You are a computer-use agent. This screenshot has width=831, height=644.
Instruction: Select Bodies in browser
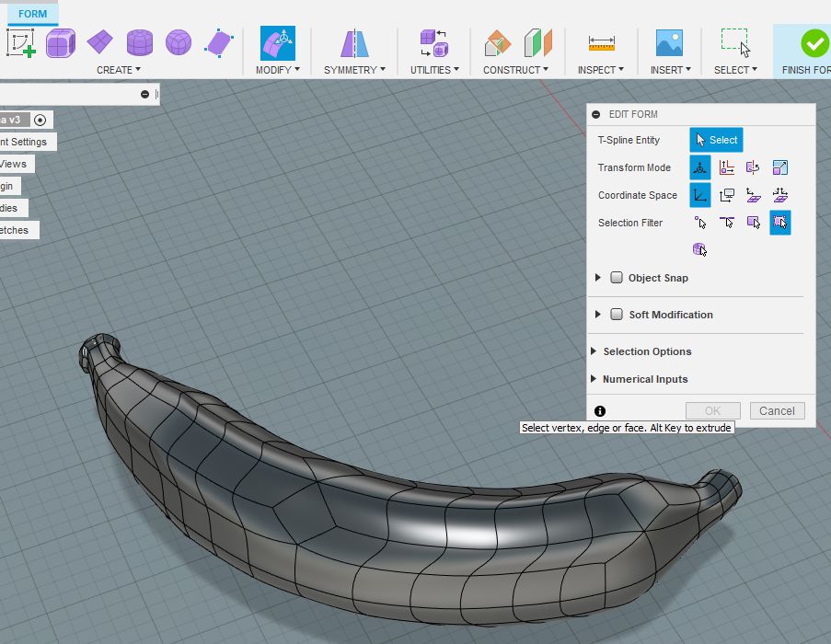click(8, 208)
